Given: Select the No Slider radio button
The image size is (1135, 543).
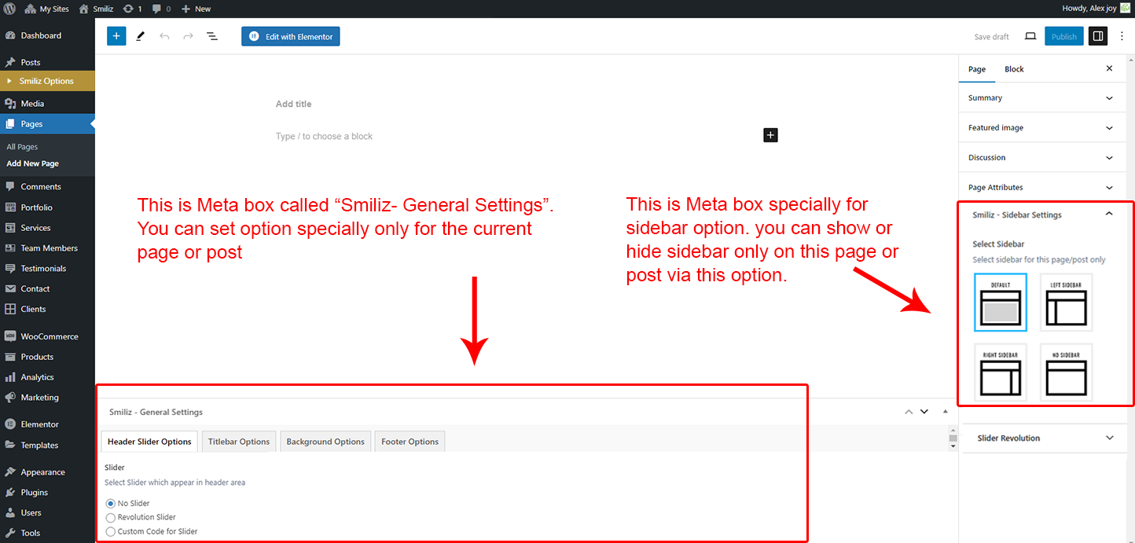Looking at the screenshot, I should pos(111,503).
